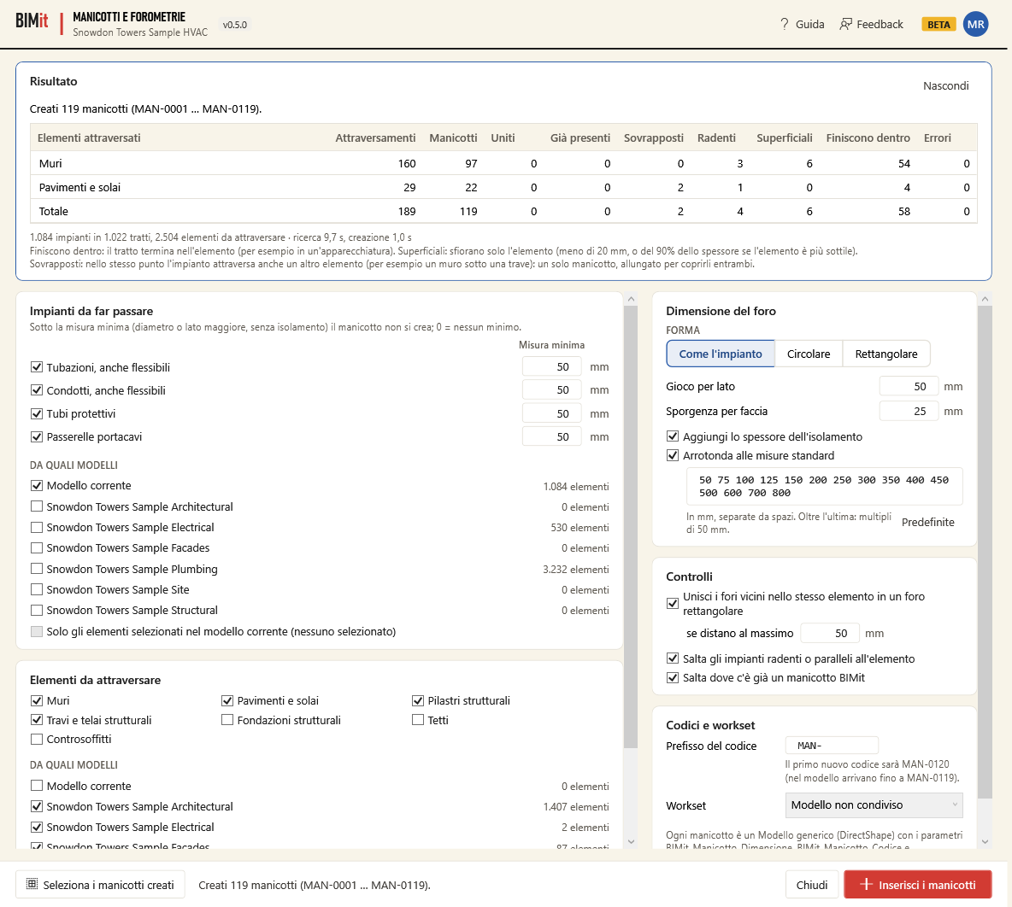The width and height of the screenshot is (1012, 907).
Task: Click the standard sizes text box
Action: [x=825, y=487]
